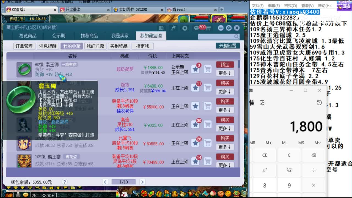Image resolution: width=352 pixels, height=198 pixels.
Task: Open Notepad 编辑(E) menu
Action: pos(274,5)
